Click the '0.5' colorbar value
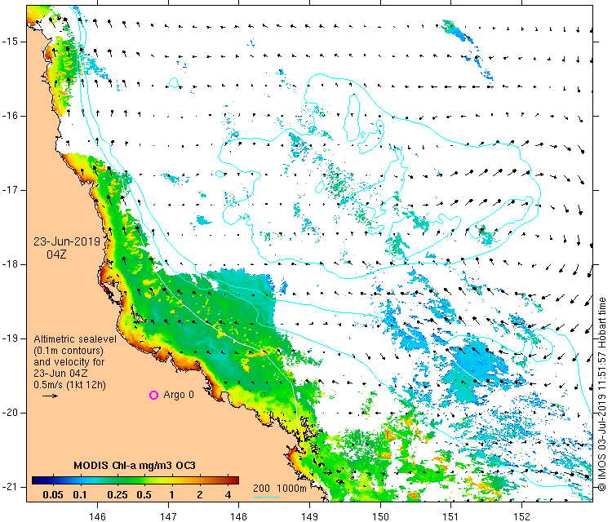Screen dimensions: 612x522 (144, 495)
